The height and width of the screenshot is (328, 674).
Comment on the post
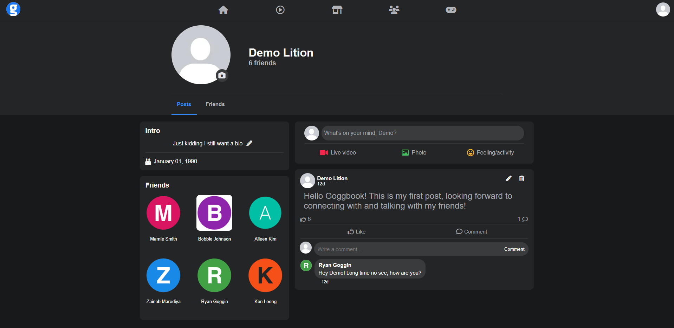[x=471, y=231]
